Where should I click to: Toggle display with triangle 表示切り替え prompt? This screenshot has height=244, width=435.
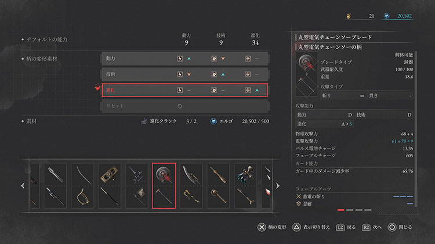[x=311, y=227]
